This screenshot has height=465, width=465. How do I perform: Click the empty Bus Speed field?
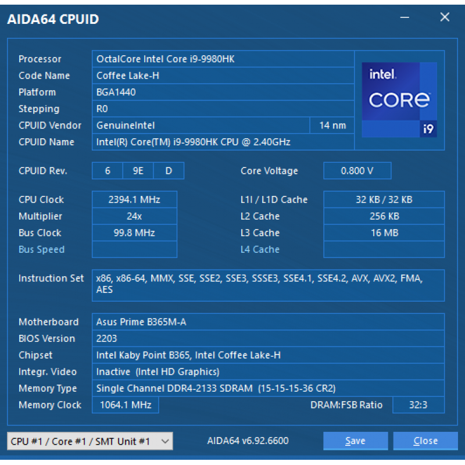[x=135, y=249]
